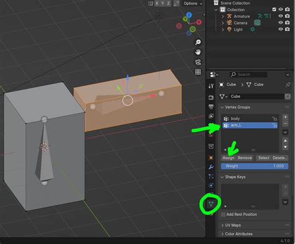
Task: Expand the Armature tree row
Action: tap(223, 16)
